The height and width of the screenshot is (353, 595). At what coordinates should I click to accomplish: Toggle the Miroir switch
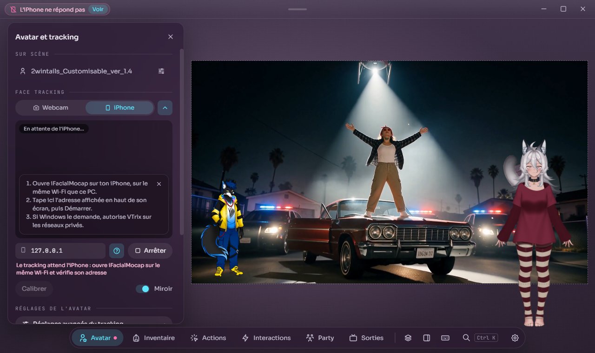[x=143, y=289]
